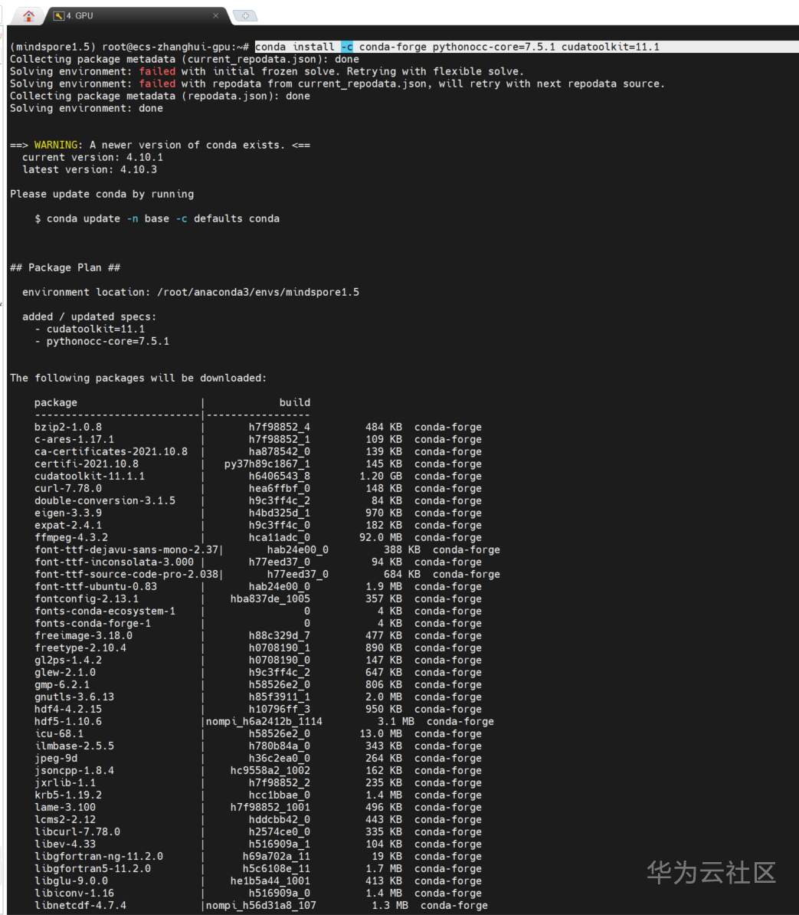This screenshot has height=915, width=799.
Task: Click the environment location path
Action: coord(257,292)
